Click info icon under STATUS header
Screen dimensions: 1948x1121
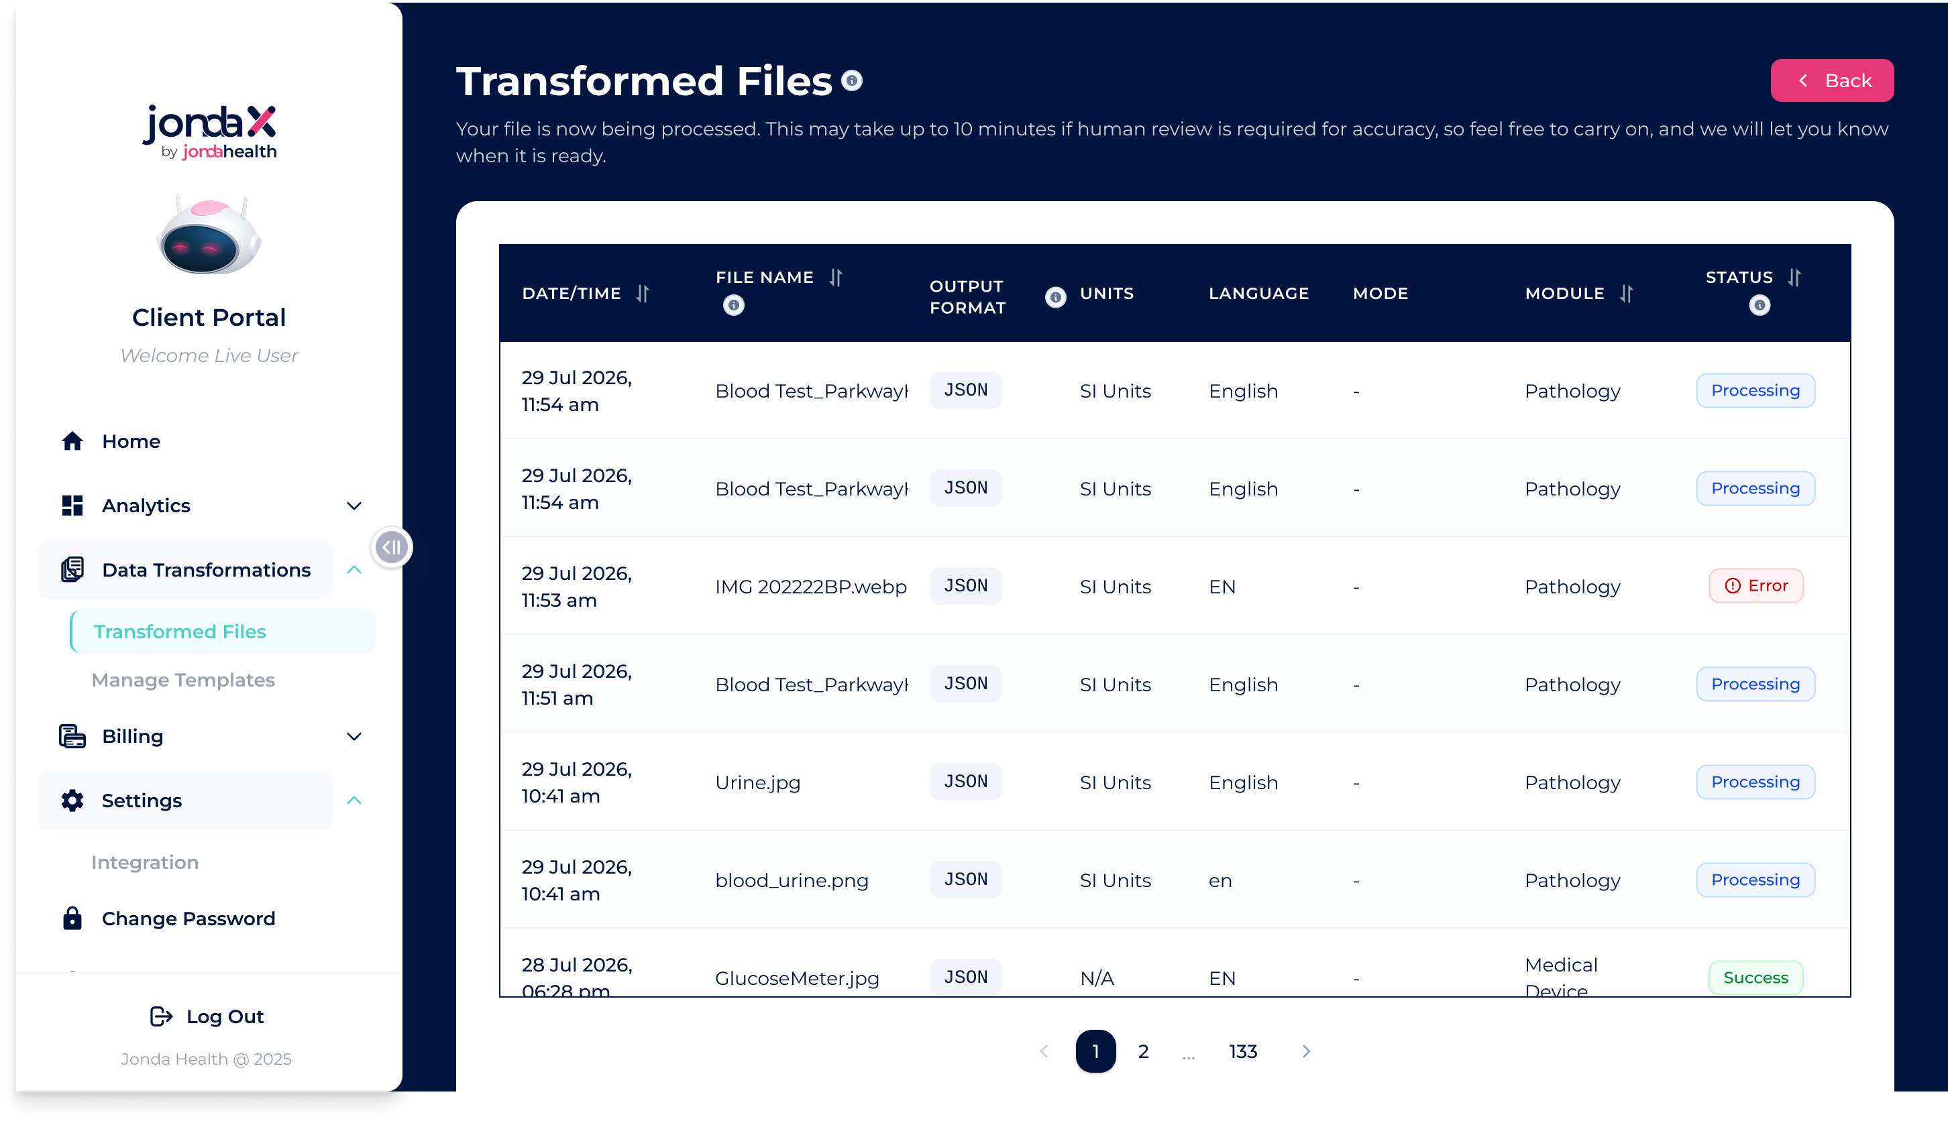click(1760, 306)
